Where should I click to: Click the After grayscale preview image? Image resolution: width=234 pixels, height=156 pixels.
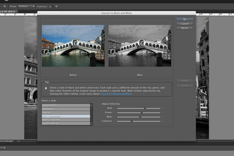140,46
